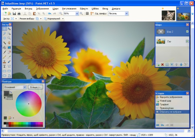This screenshot has height=138, width=195.
Task: Select the Magic Wand tool
Action: (4, 43)
